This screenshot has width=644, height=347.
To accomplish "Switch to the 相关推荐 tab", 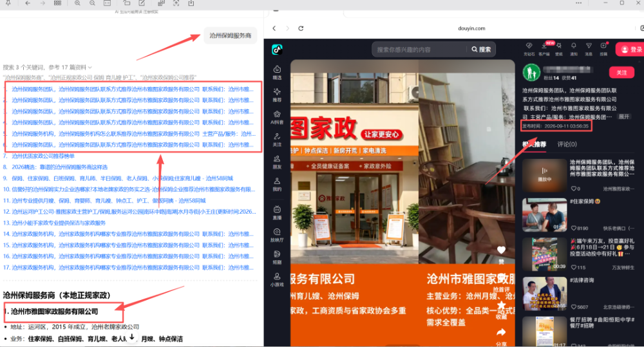I will click(x=534, y=144).
